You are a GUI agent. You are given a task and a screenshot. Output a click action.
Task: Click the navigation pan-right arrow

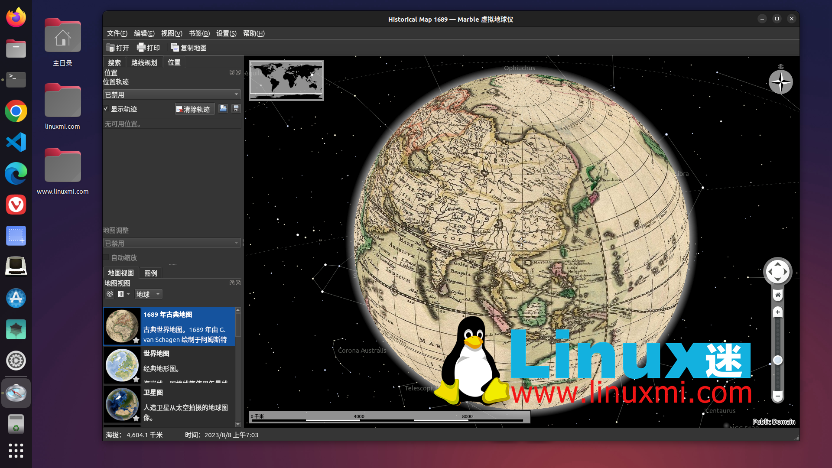(x=786, y=272)
